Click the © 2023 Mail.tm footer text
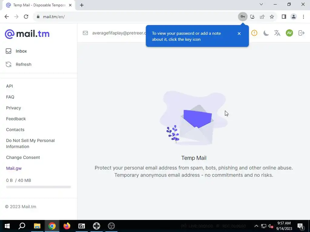 (21, 207)
